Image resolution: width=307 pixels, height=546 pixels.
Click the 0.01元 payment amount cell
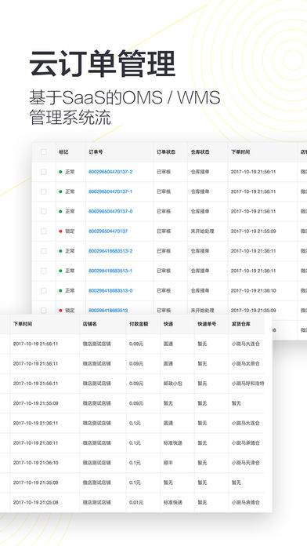pos(136,502)
